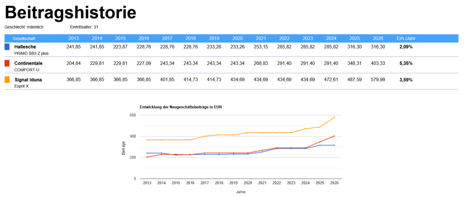Select the COMFORT-U tariff label
Screen dimensions: 464x197
pos(27,69)
